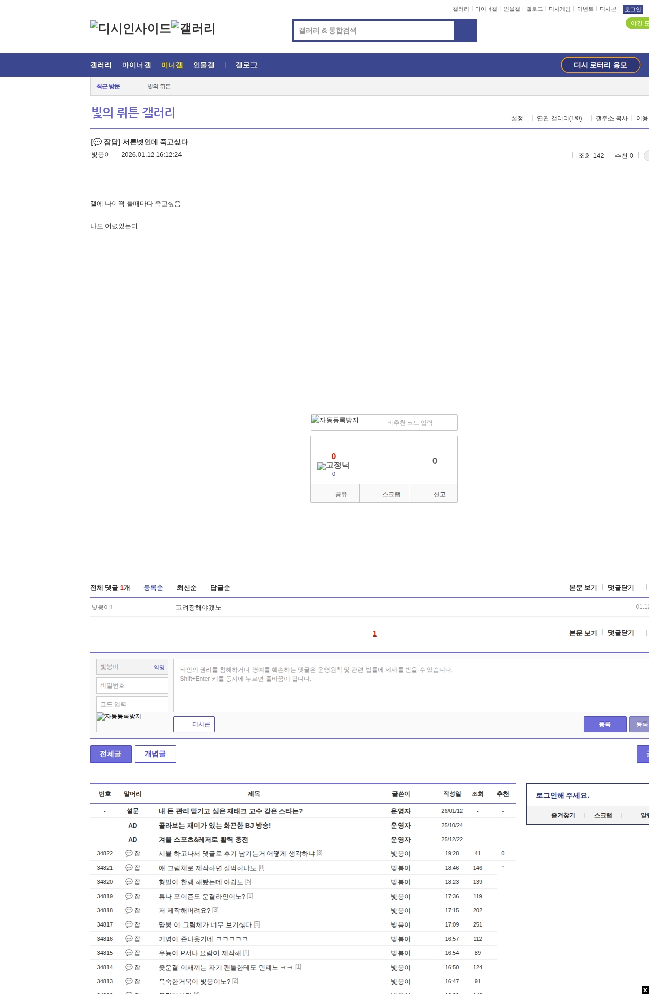Click the DCInside logo image
Screen dimensions: 649x994
(130, 28)
